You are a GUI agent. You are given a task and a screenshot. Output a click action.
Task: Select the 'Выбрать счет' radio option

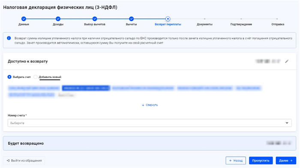(9, 77)
